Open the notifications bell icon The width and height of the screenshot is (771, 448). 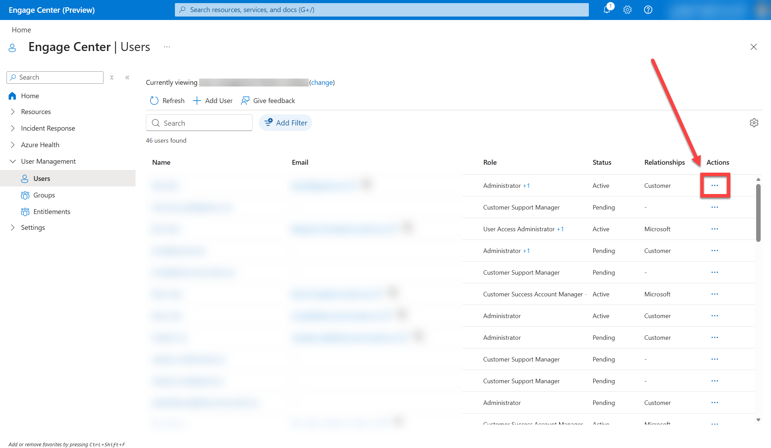pos(606,10)
